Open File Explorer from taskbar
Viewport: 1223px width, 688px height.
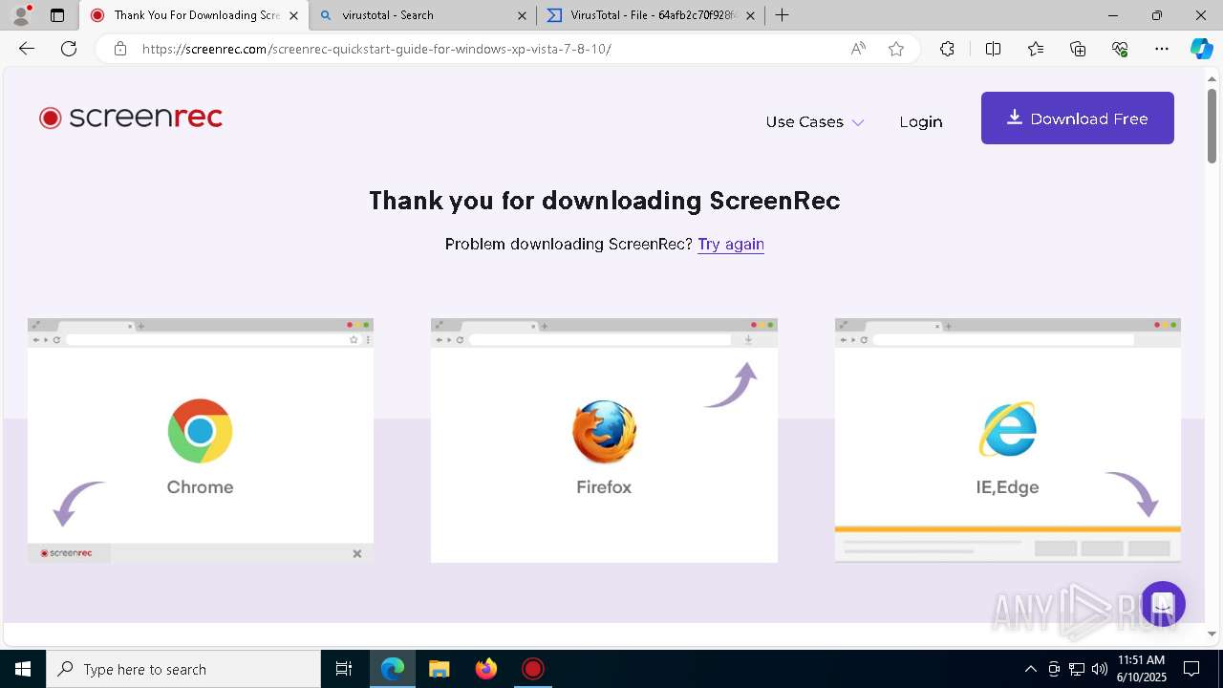[440, 669]
